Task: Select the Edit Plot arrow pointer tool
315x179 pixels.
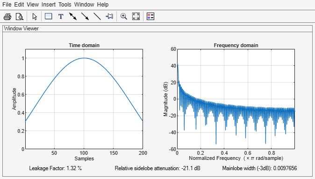Action: click(35, 16)
